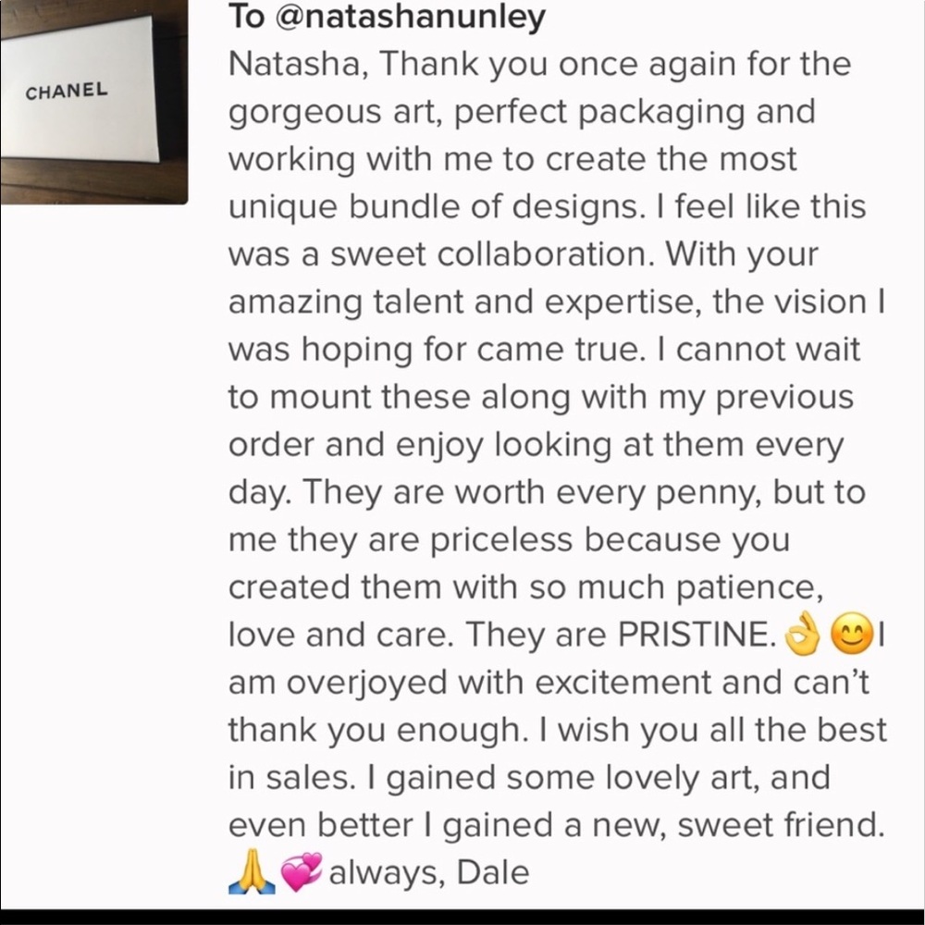Viewport: 925px width, 925px height.
Task: Click the CHANEL logo on the box
Action: (x=67, y=92)
